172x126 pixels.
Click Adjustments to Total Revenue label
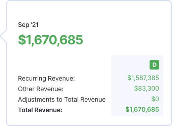pos(62,100)
